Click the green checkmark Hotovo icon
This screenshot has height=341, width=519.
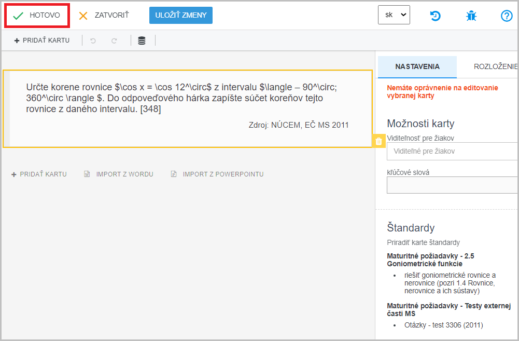pos(19,16)
